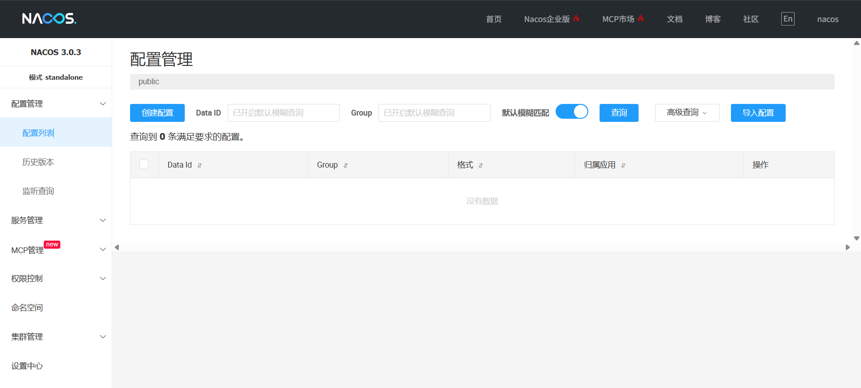This screenshot has height=388, width=861.
Task: Open the 命名空间 menu item
Action: (56, 307)
